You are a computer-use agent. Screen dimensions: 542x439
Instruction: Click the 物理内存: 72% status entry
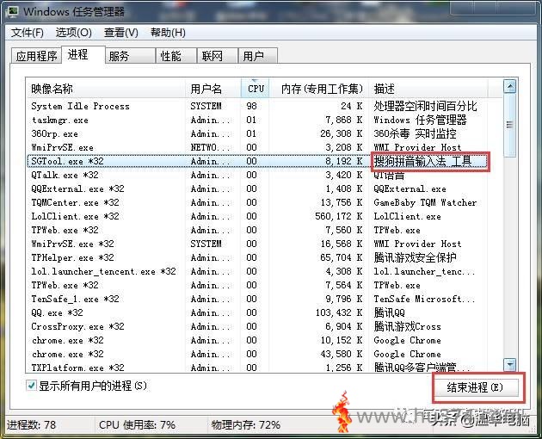246,425
